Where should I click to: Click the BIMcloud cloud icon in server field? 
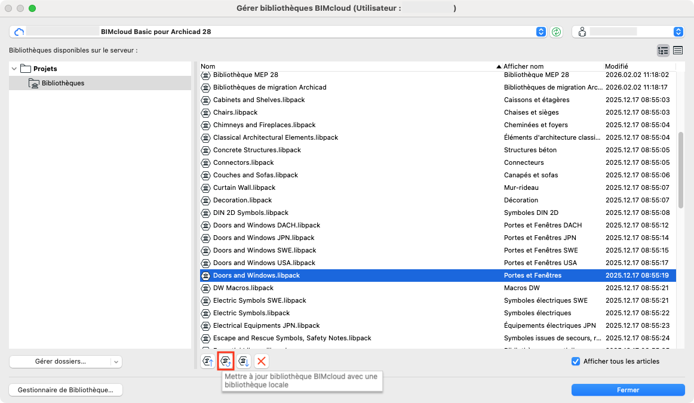pyautogui.click(x=19, y=32)
